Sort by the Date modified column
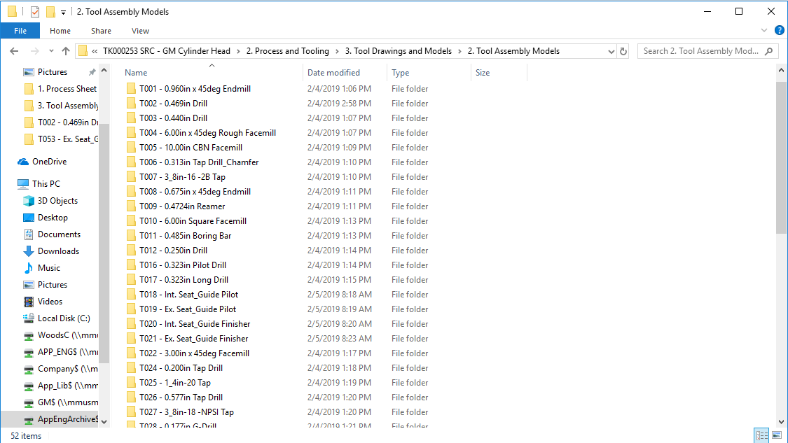Image resolution: width=788 pixels, height=443 pixels. (333, 73)
